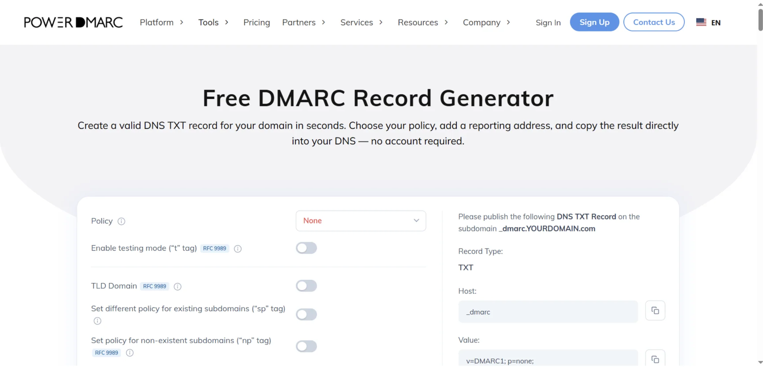Open info icon under sp tag label
This screenshot has height=367, width=763.
[x=97, y=321]
